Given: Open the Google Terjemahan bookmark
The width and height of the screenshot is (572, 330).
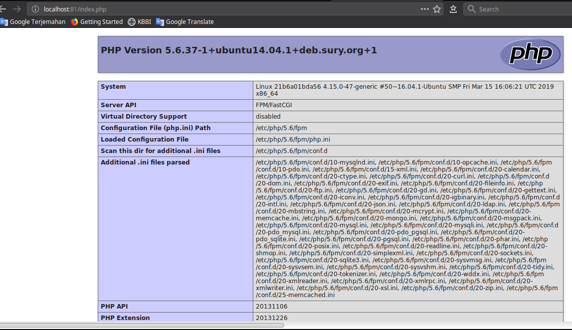Looking at the screenshot, I should tap(33, 21).
